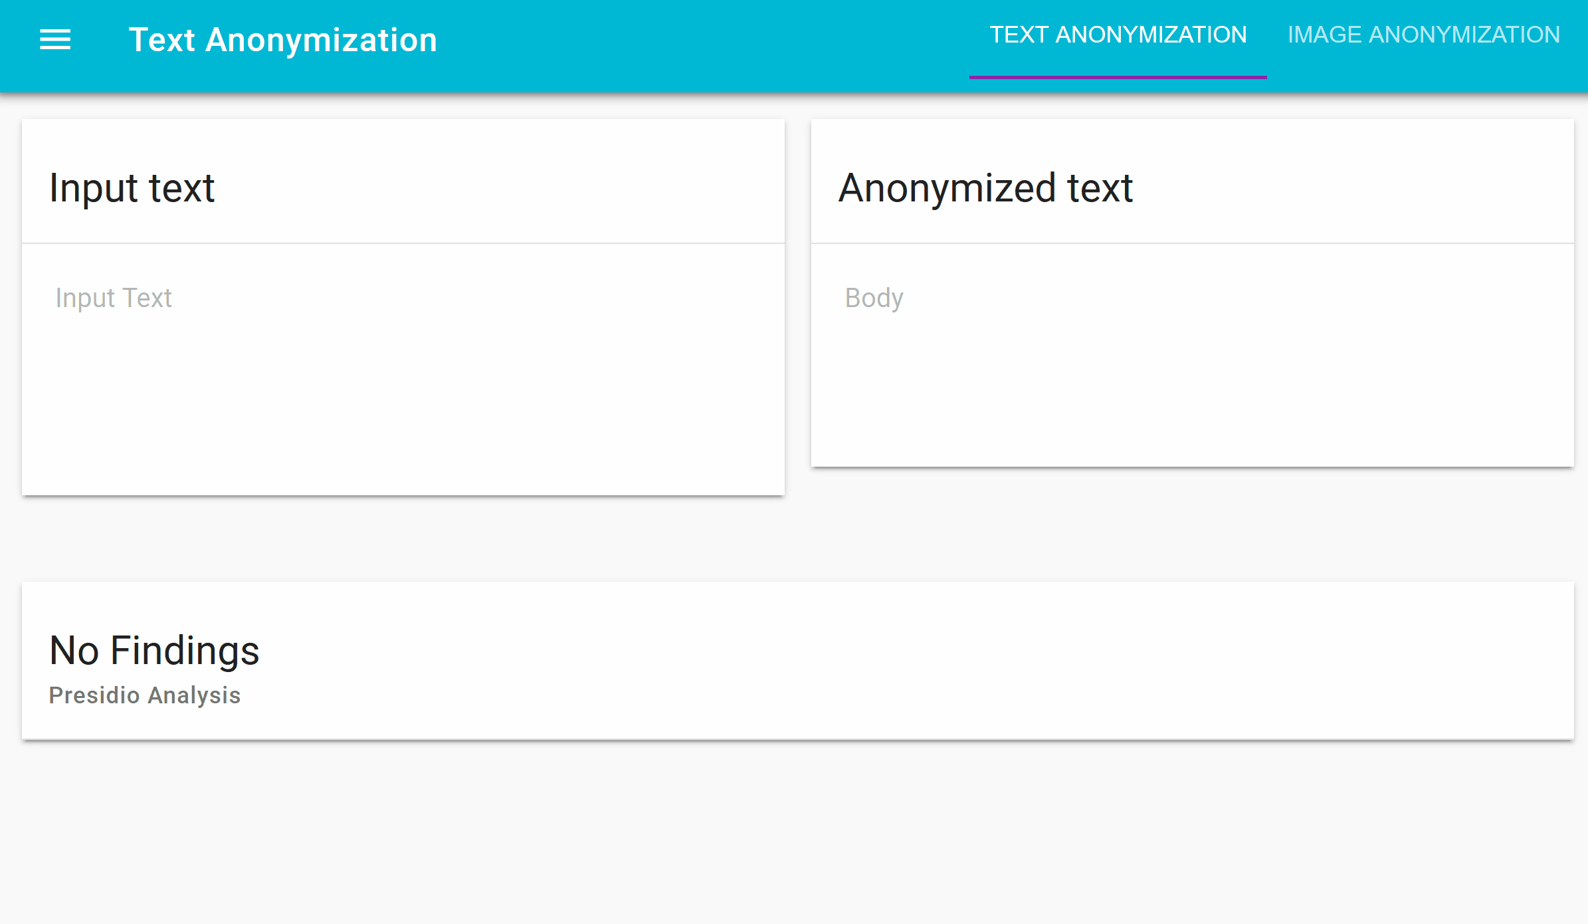Click the Input text card heading
The image size is (1588, 924).
click(132, 188)
